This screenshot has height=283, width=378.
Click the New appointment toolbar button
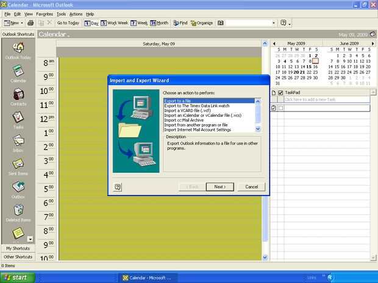point(12,23)
